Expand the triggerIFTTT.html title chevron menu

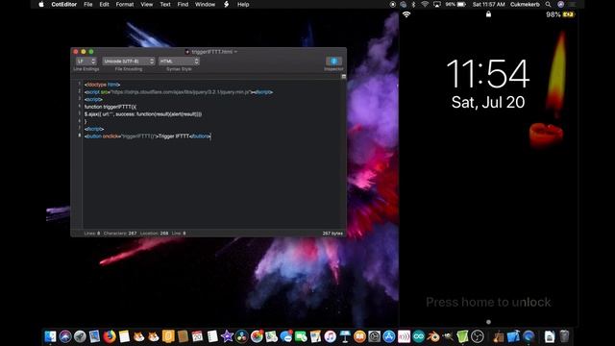235,52
